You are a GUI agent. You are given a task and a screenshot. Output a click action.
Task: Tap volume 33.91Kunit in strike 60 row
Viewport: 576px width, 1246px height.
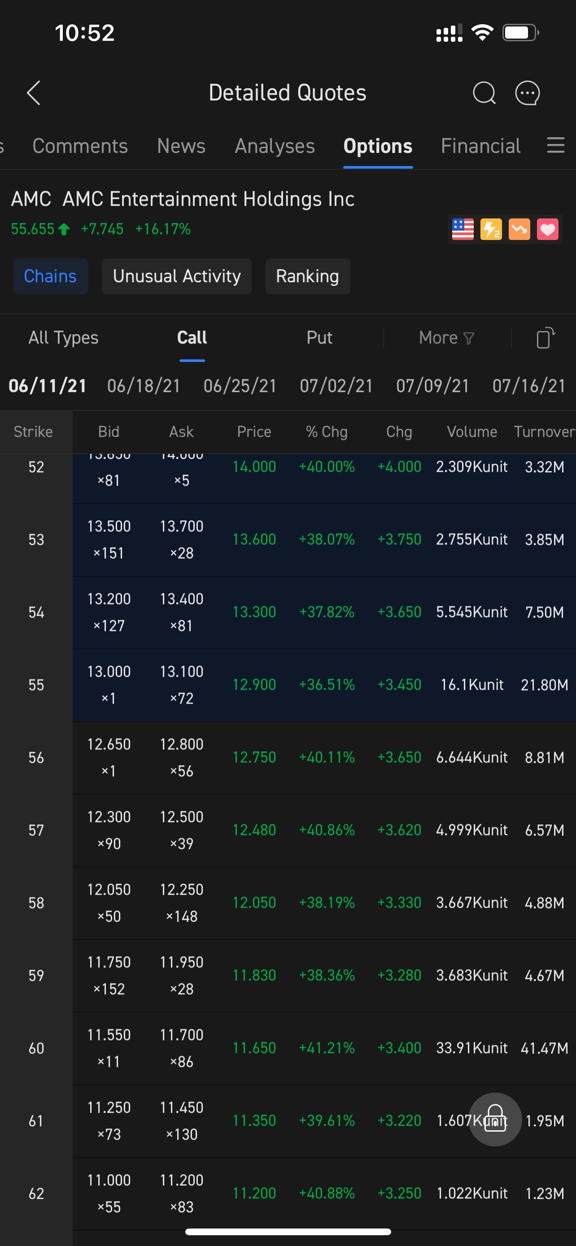[472, 1048]
